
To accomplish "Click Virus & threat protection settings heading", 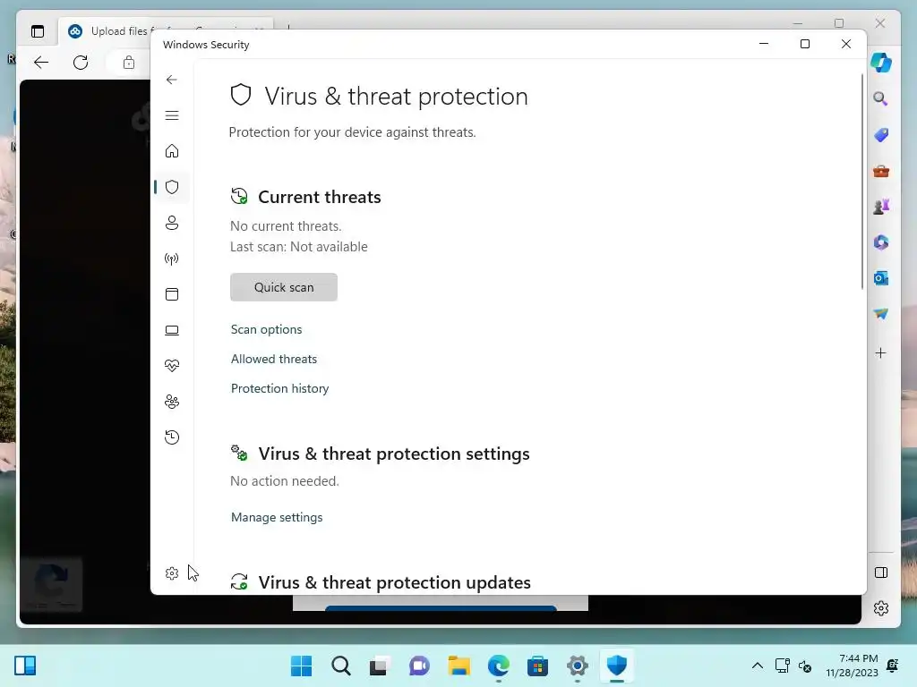I will coord(394,454).
